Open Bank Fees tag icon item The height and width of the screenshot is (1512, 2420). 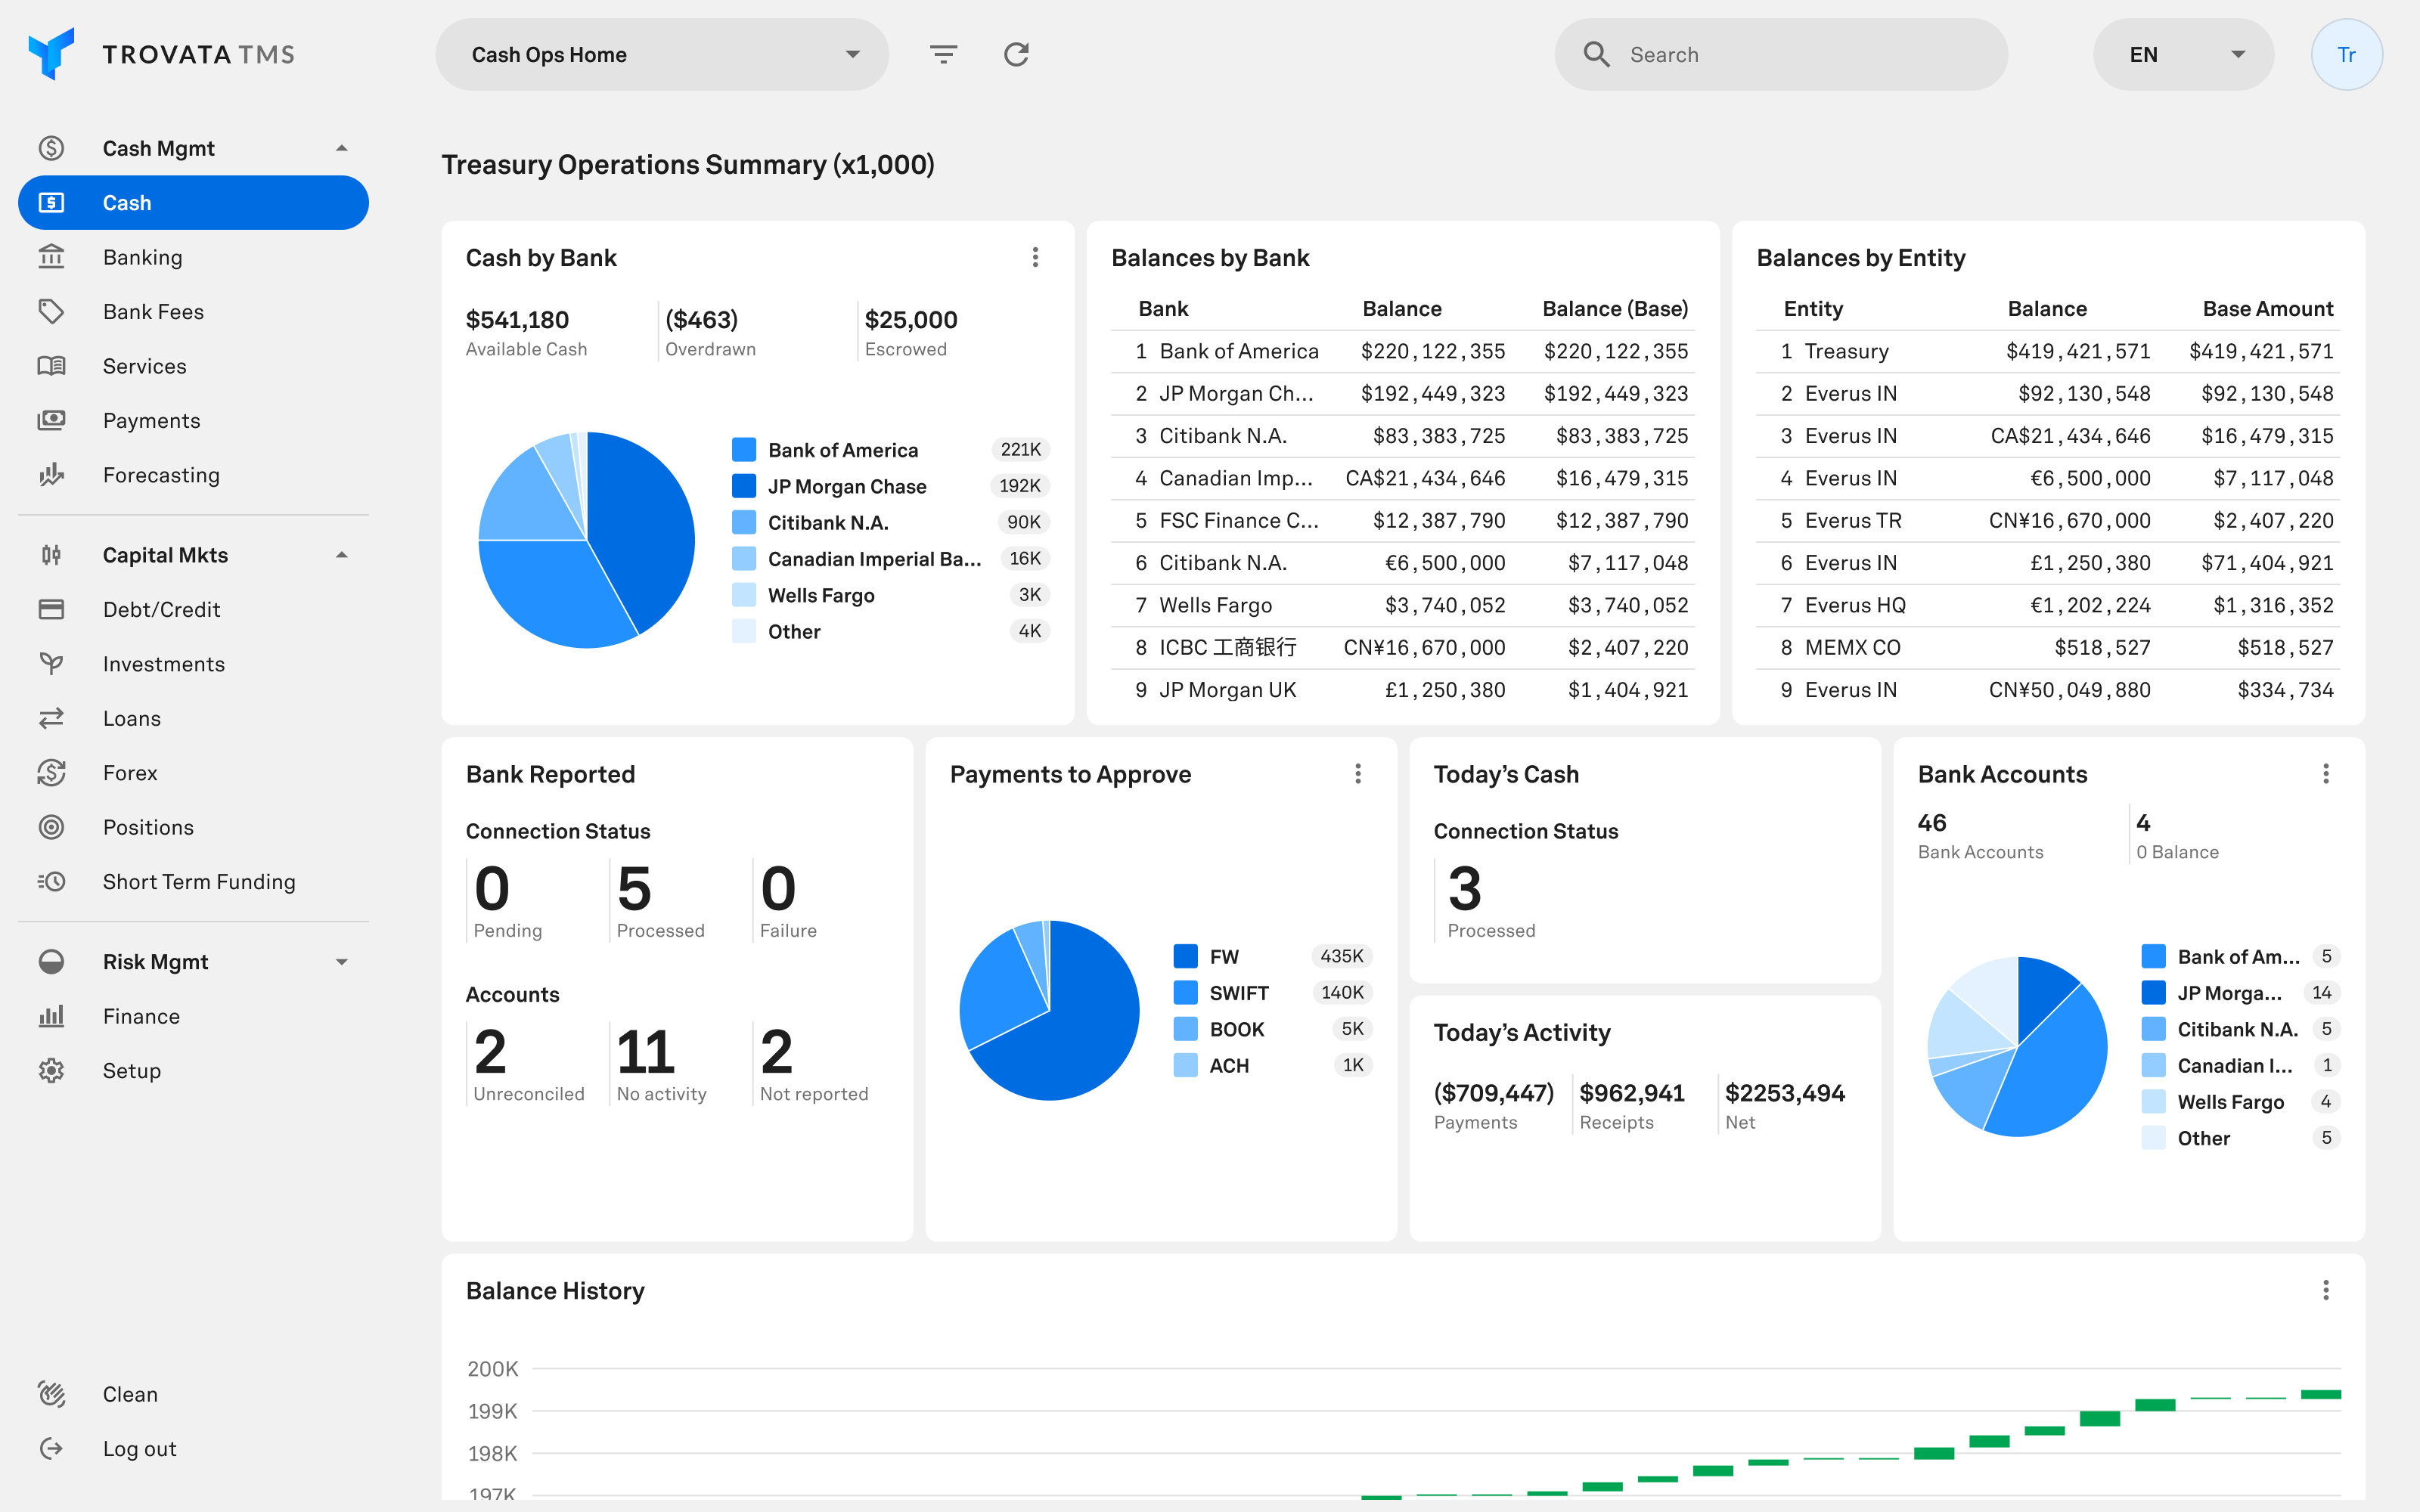coord(52,311)
